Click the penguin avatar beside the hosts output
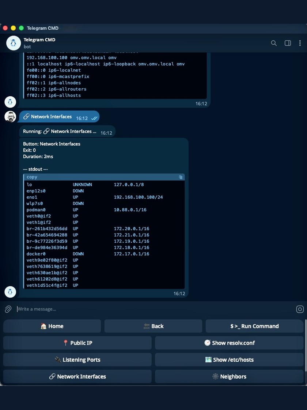This screenshot has width=307, height=410. (x=10, y=102)
